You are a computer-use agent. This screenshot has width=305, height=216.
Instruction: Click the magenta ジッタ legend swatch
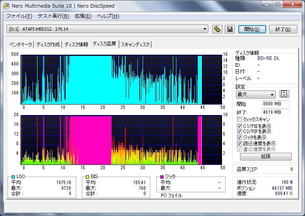click(162, 177)
